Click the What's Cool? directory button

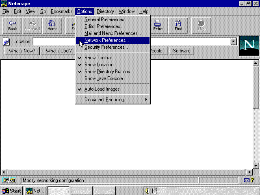tap(58, 51)
